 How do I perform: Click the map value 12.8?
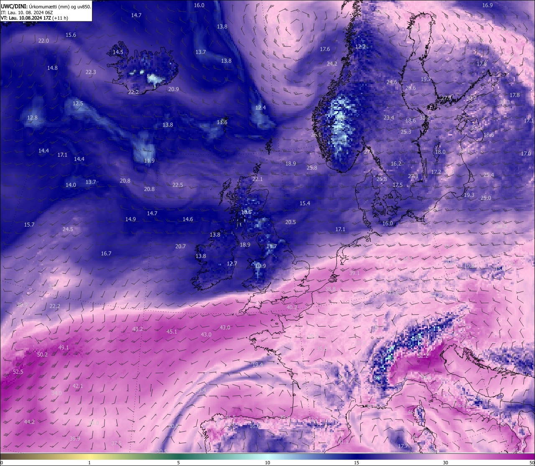pyautogui.click(x=32, y=118)
